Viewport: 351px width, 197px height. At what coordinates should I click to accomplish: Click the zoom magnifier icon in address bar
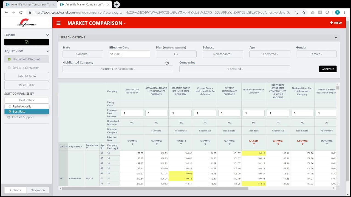pyautogui.click(x=296, y=12)
